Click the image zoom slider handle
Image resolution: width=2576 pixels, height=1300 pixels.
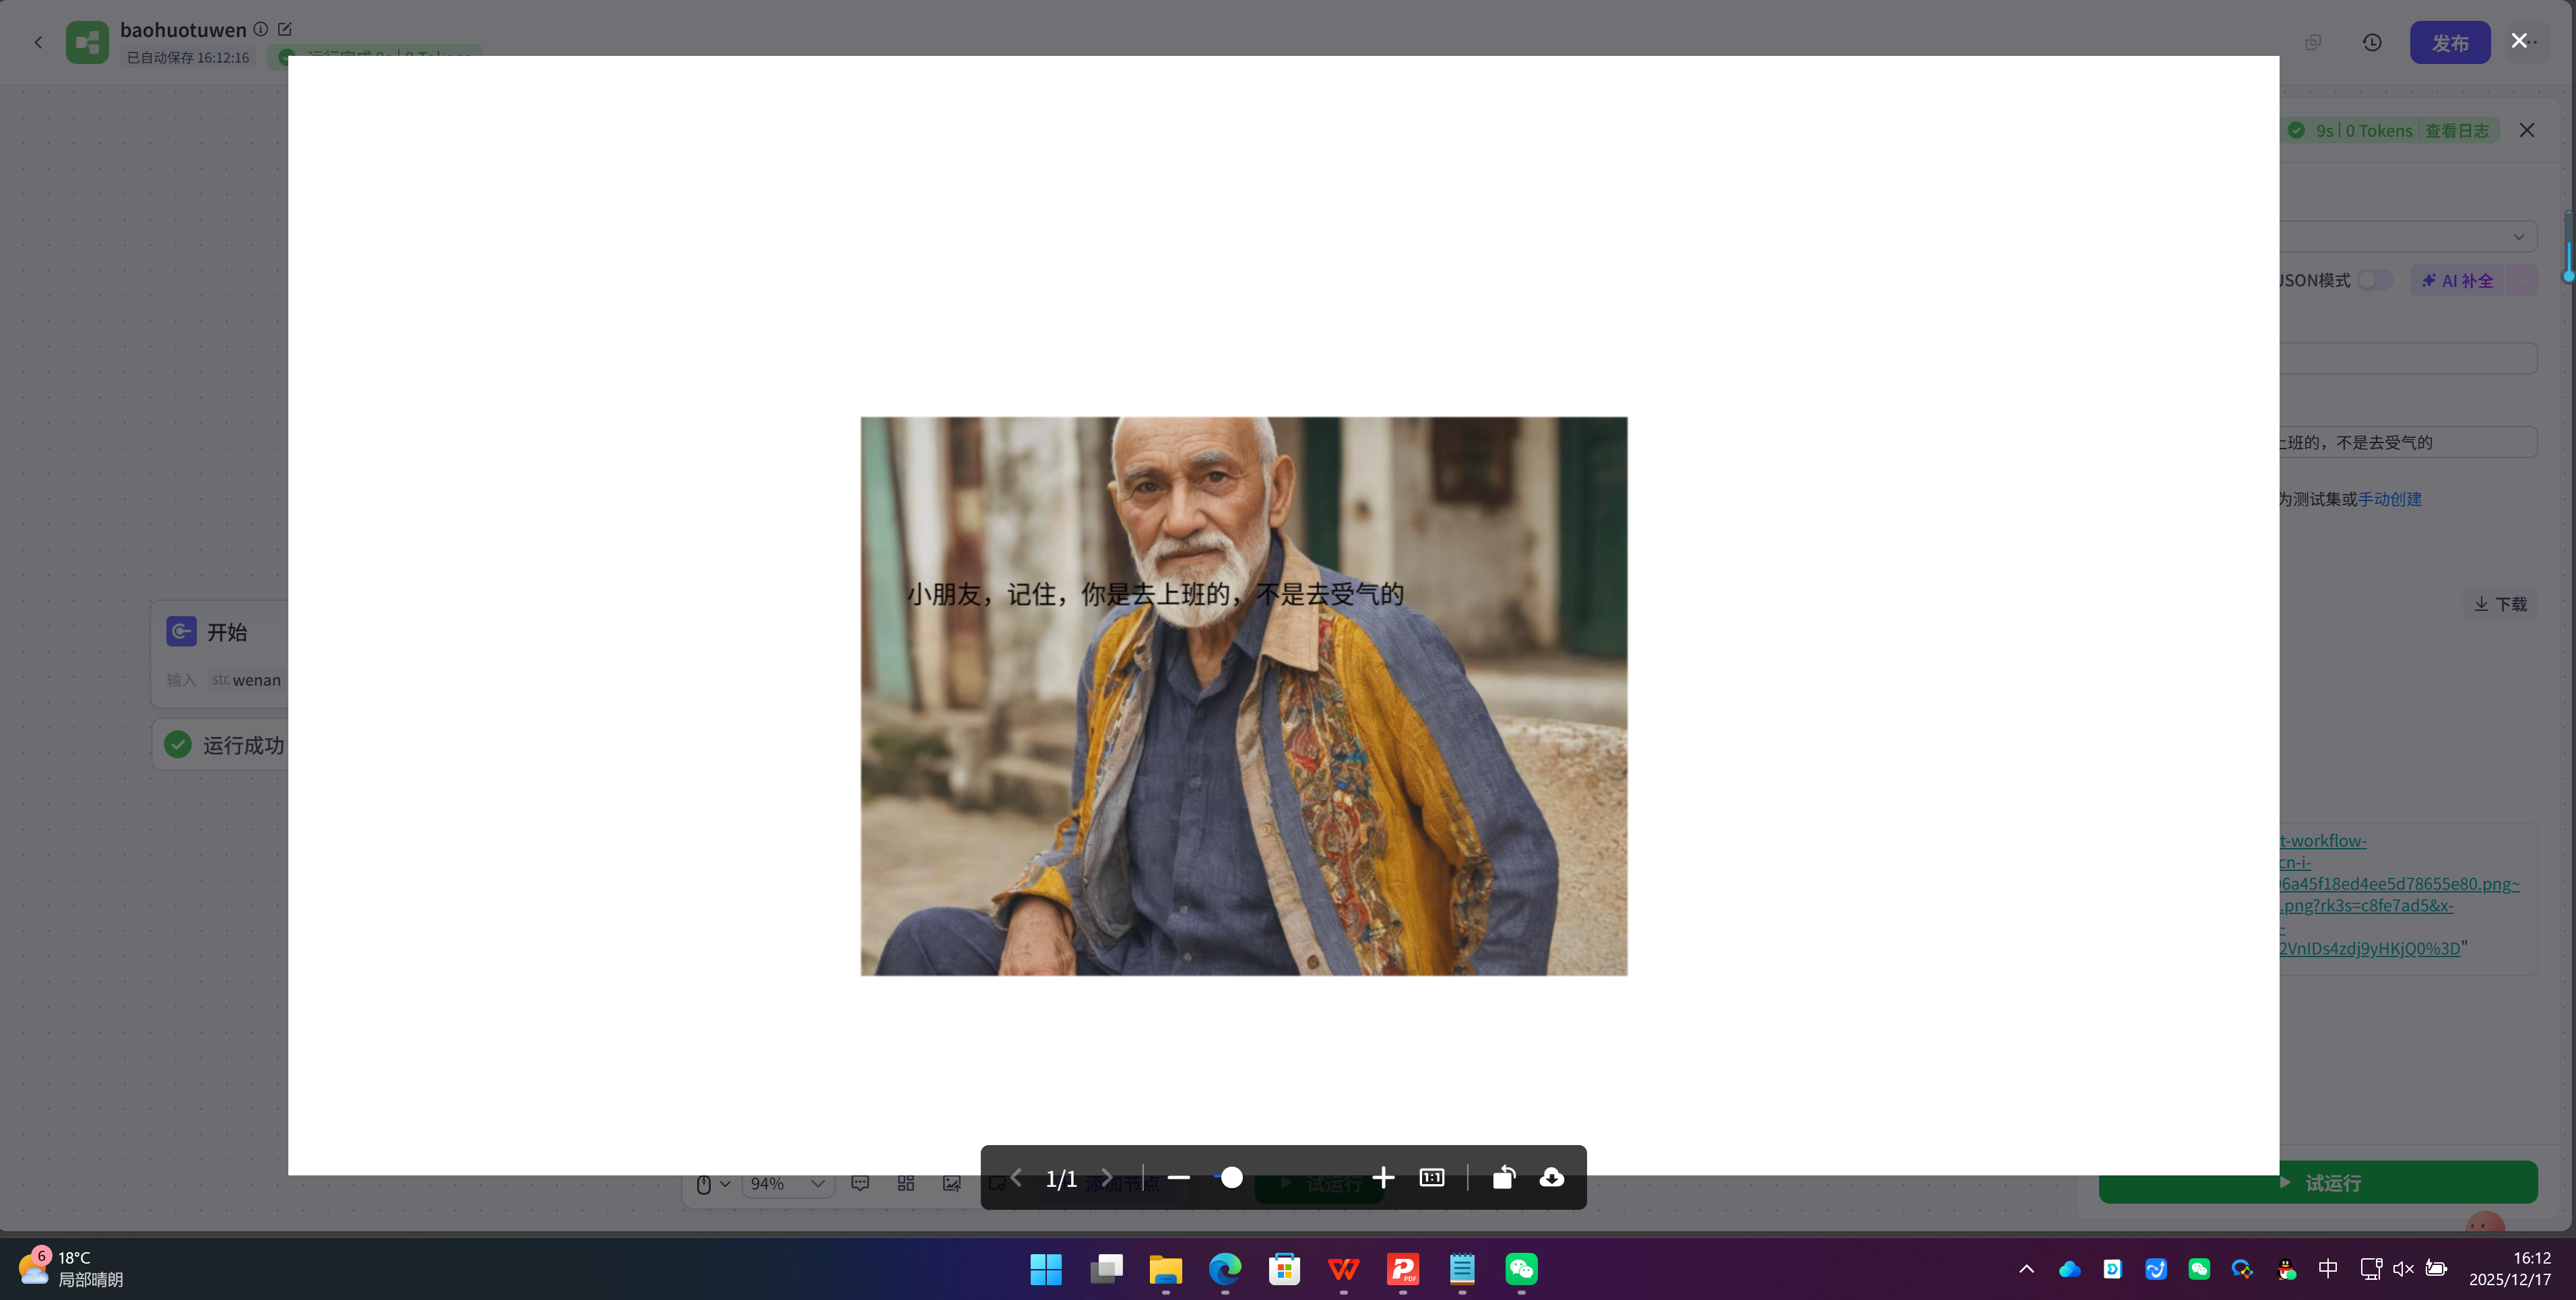[1232, 1177]
